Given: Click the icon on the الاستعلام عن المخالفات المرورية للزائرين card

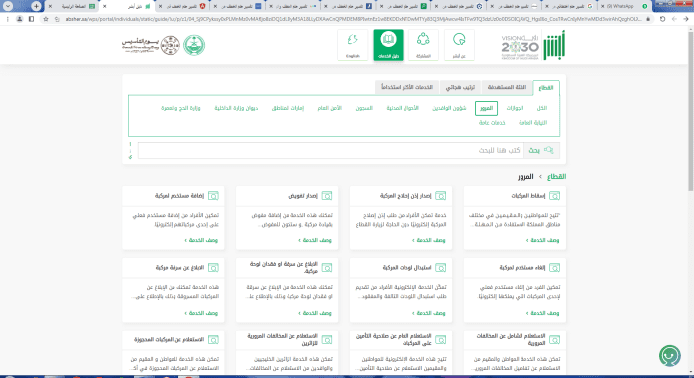Looking at the screenshot, I should (x=326, y=340).
